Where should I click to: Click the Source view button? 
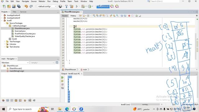[x=65, y=16]
